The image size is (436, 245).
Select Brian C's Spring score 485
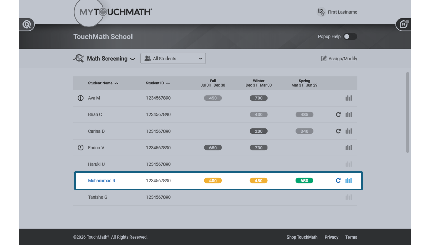coord(304,115)
